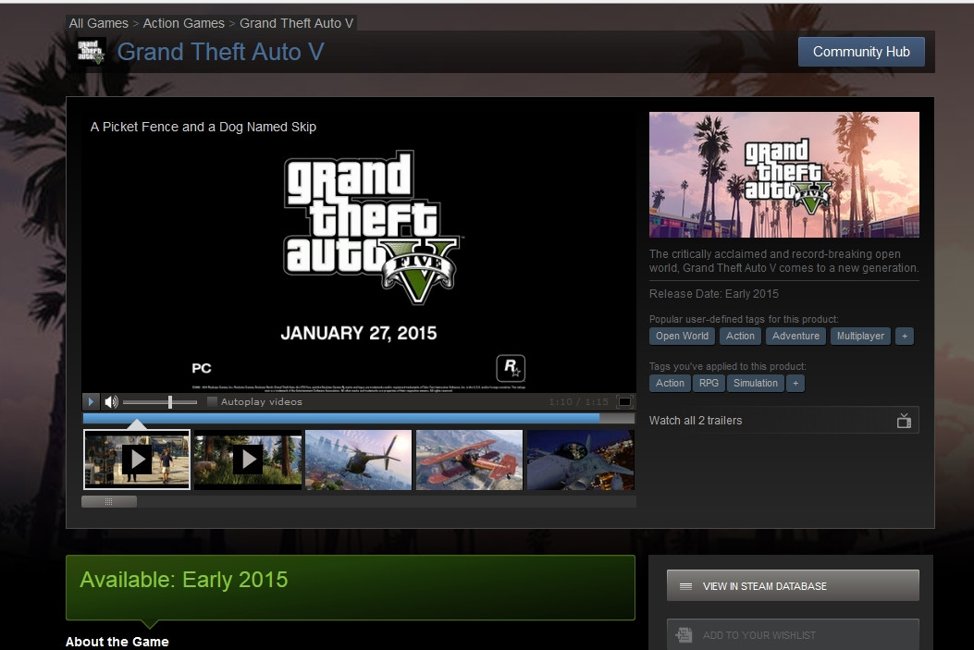Select the second trailer thumbnail with forest
This screenshot has width=974, height=650.
coord(248,460)
